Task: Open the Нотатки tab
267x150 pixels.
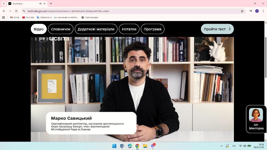Action: pyautogui.click(x=129, y=29)
